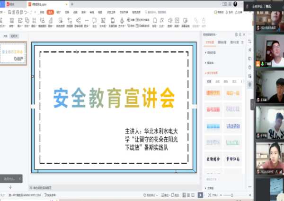Click the dark gray button at bottom left
The height and width of the screenshot is (201, 284).
[11, 179]
